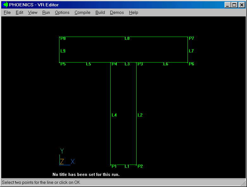Open the Demos menu
This screenshot has width=247, height=187.
(x=117, y=13)
